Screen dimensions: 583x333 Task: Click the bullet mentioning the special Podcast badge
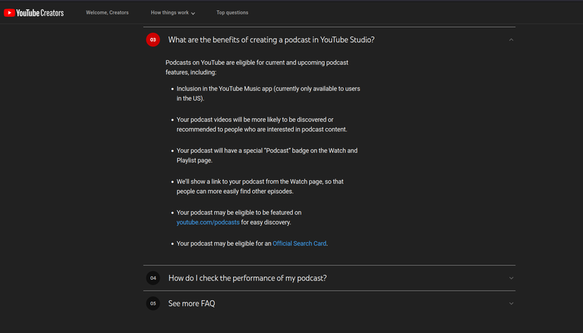click(267, 154)
